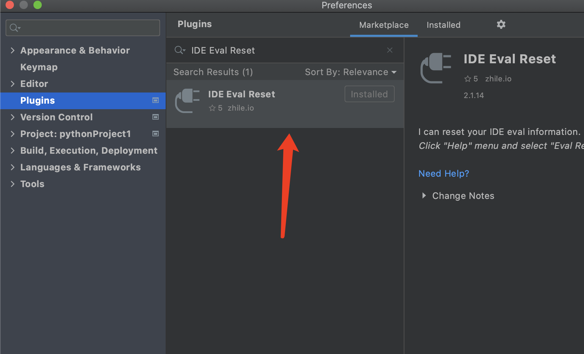584x354 pixels.
Task: Click the settings search magnifier icon
Action: pyautogui.click(x=15, y=28)
